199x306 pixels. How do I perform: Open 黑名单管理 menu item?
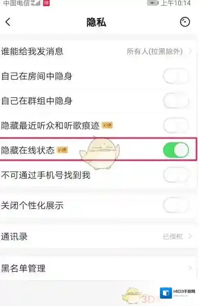pyautogui.click(x=99, y=268)
